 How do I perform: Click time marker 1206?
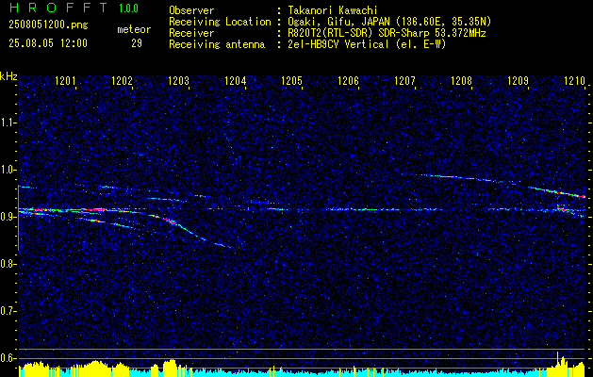pos(348,80)
